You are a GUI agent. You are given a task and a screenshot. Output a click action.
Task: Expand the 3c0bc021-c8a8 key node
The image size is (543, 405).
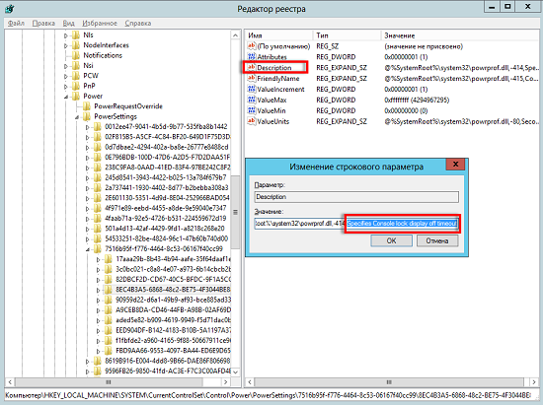click(x=99, y=270)
